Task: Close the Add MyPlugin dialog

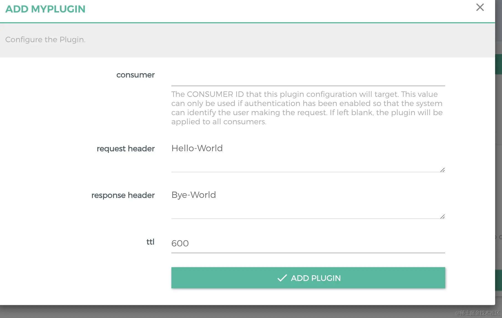Action: pos(480,7)
